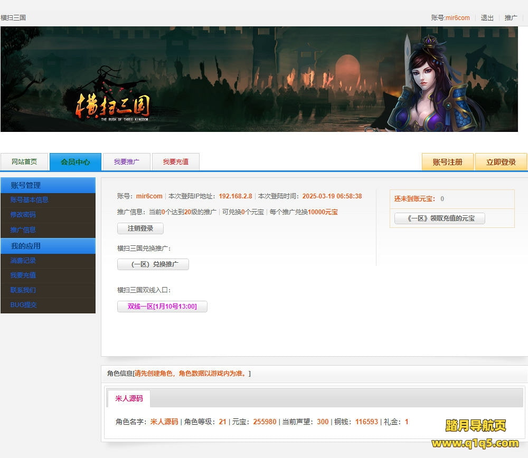The image size is (528, 458).
Task: Open the 推广 link at top right
Action: tap(511, 17)
